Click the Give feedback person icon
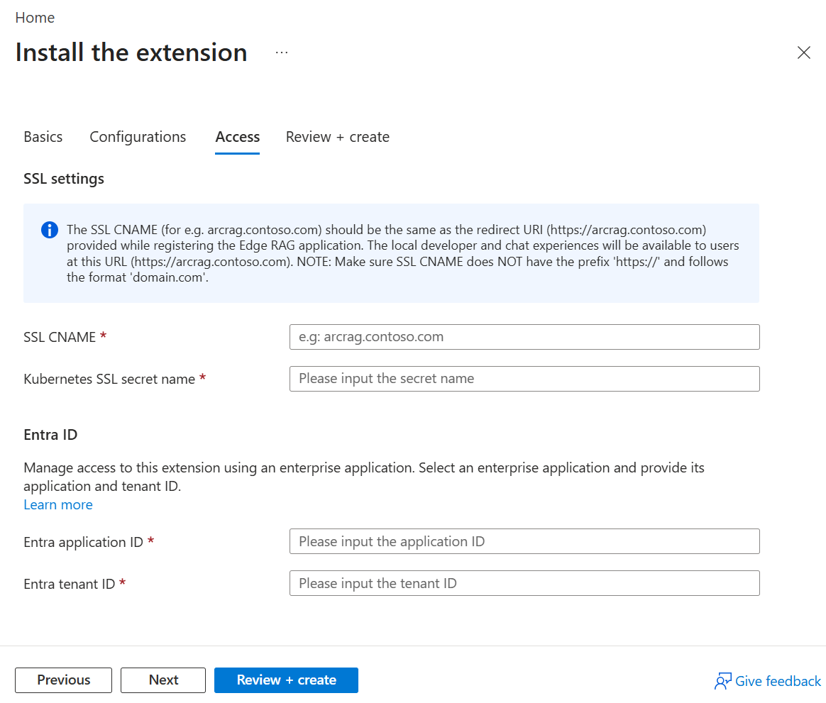Viewport: 826px width, 703px height. click(x=722, y=681)
